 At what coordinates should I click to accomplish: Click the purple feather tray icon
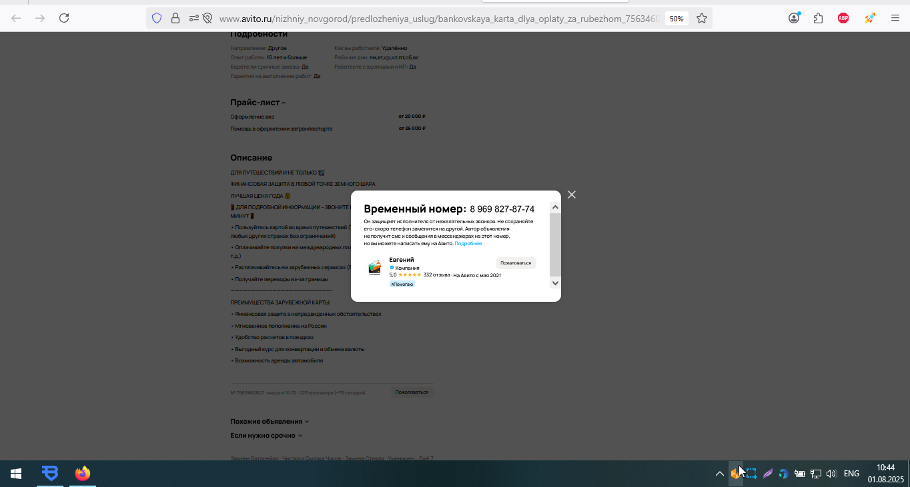pyautogui.click(x=768, y=474)
